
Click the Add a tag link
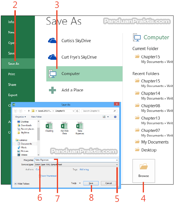click(84, 169)
